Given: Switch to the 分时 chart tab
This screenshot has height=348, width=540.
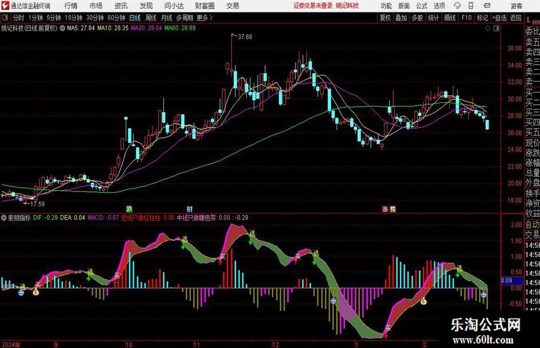Looking at the screenshot, I should (x=18, y=18).
